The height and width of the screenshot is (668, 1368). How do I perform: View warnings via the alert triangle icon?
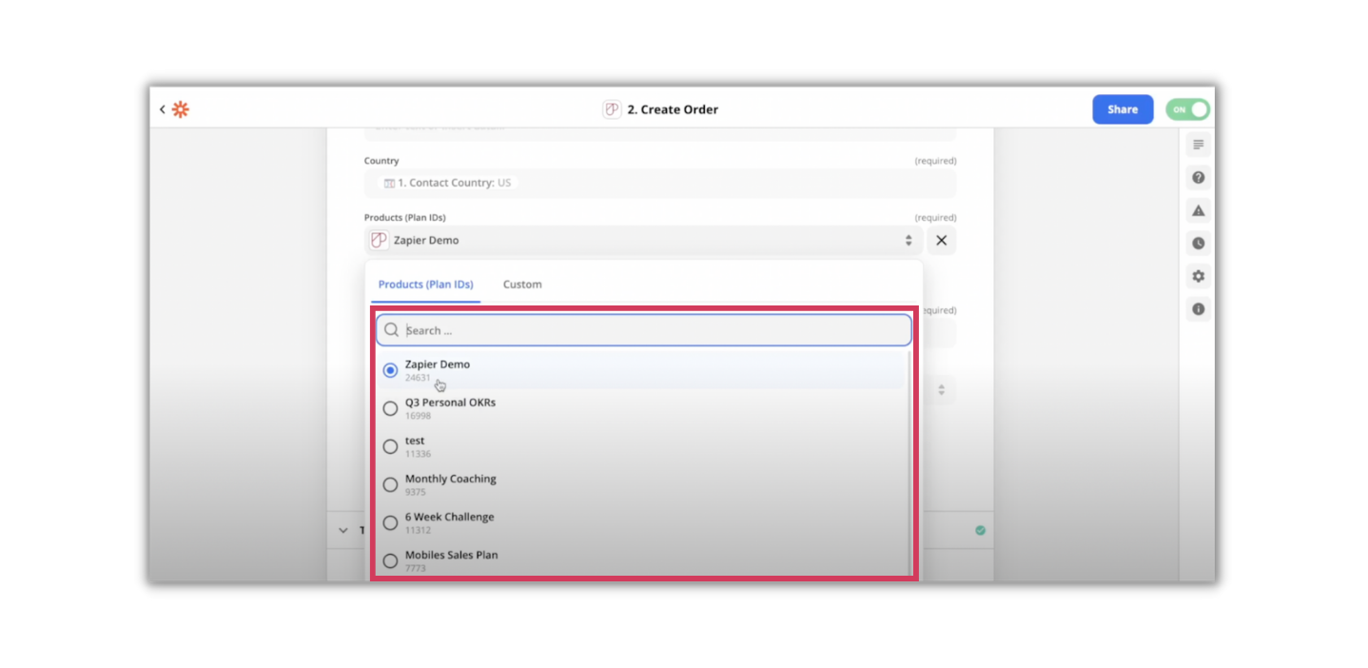[x=1198, y=210]
